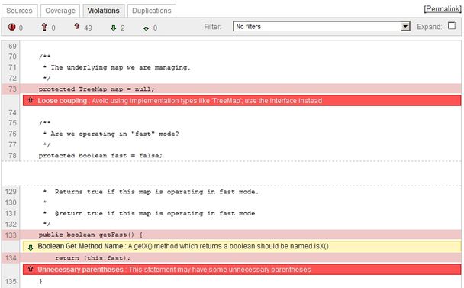The height and width of the screenshot is (288, 464).
Task: Click line number 129
Action: click(x=11, y=192)
